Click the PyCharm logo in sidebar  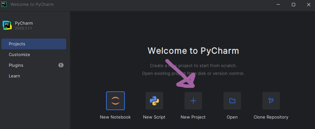tap(7, 25)
